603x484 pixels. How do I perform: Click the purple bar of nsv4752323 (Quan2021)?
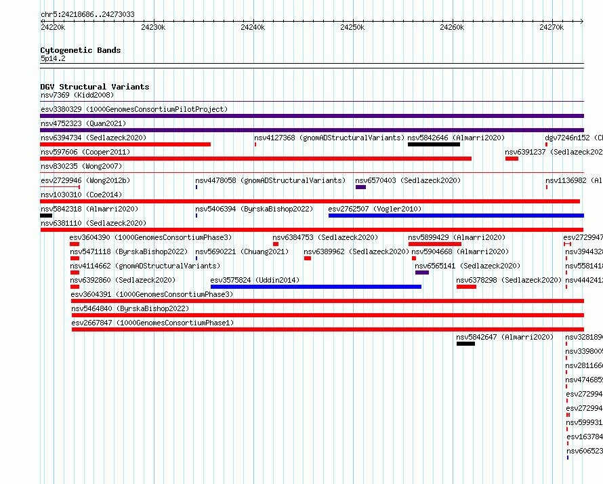click(x=312, y=130)
